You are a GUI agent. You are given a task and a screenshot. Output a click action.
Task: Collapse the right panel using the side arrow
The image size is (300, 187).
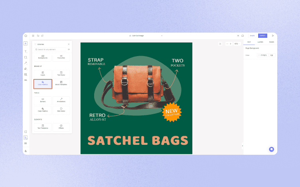coord(243,146)
